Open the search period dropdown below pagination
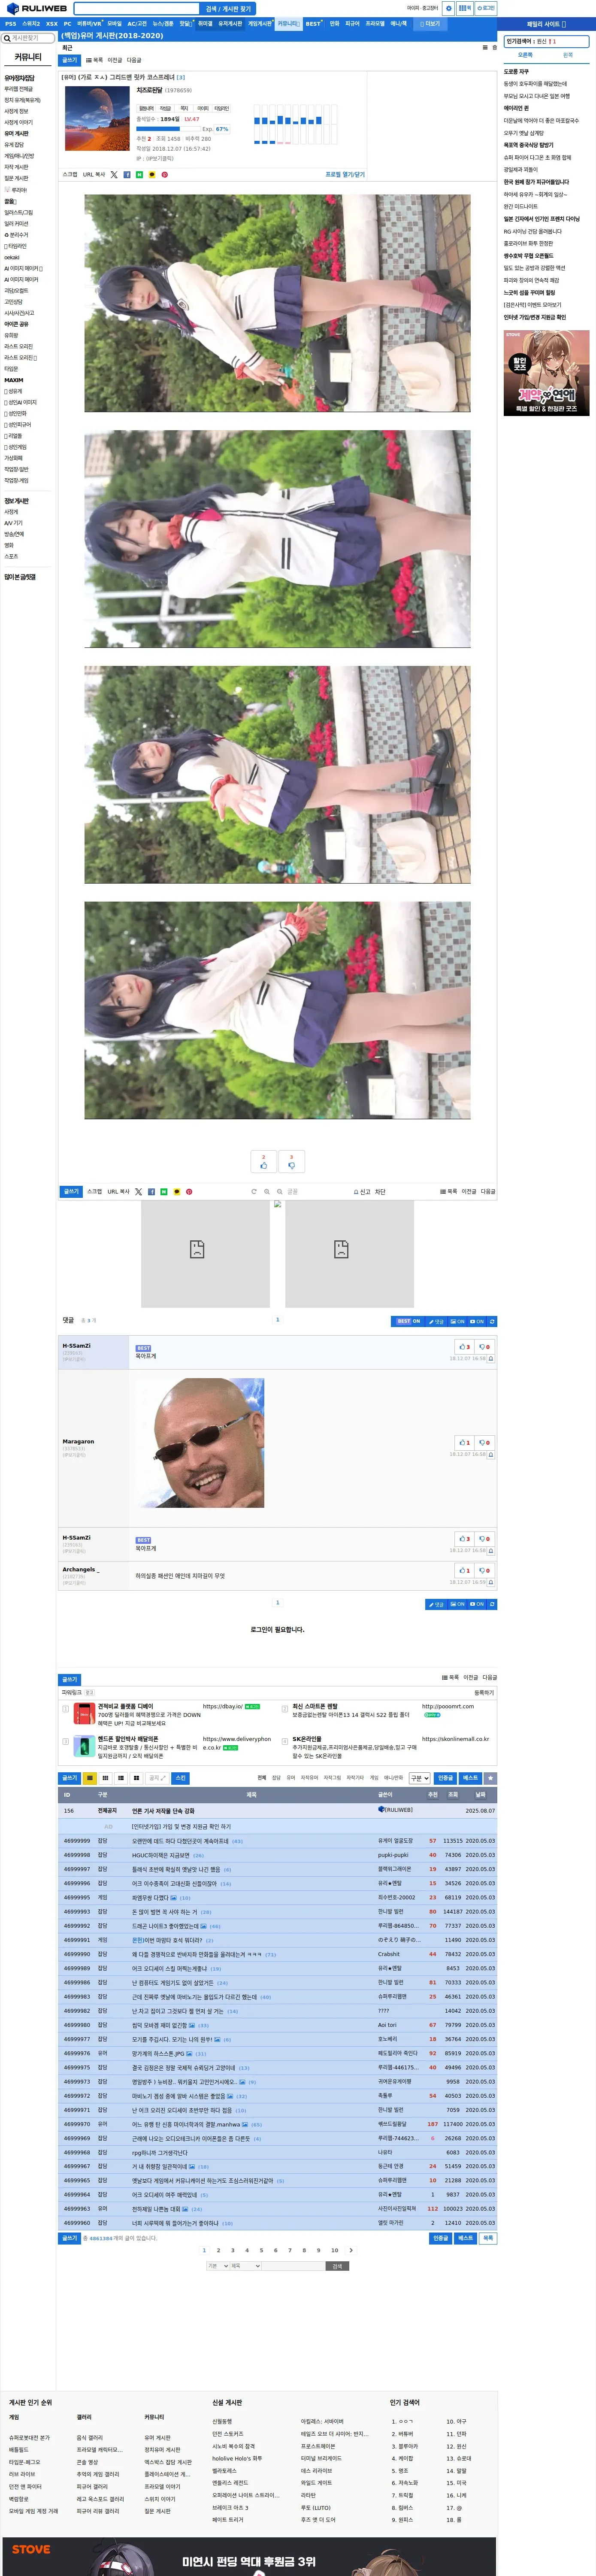The width and height of the screenshot is (596, 2576). pyautogui.click(x=217, y=2266)
